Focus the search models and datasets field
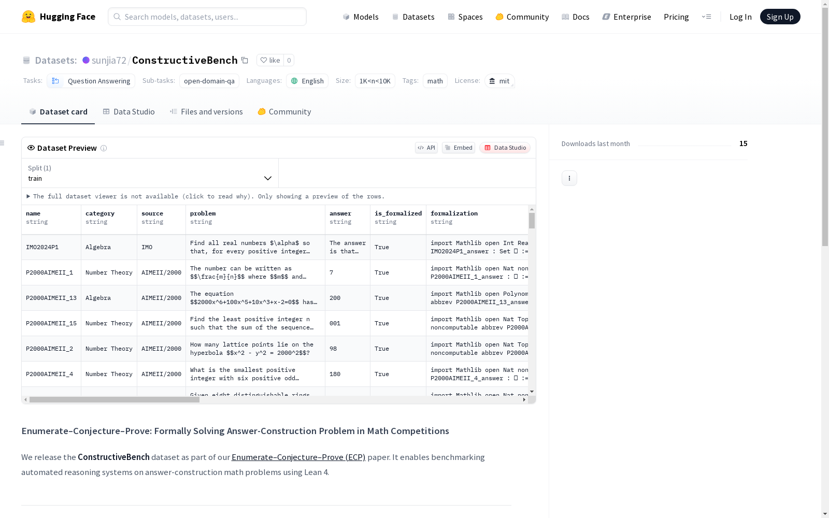This screenshot has width=829, height=518. 207,17
